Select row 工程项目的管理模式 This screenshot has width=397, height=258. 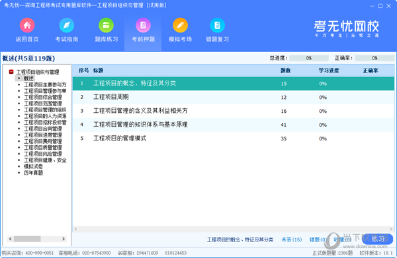(234, 139)
